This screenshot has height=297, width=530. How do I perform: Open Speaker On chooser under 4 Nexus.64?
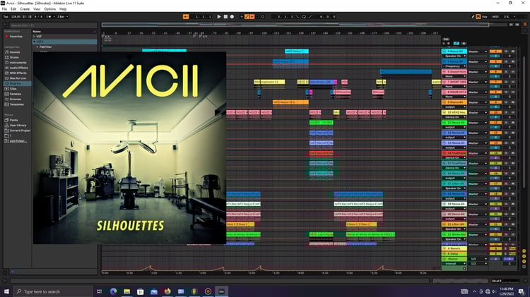[454, 56]
